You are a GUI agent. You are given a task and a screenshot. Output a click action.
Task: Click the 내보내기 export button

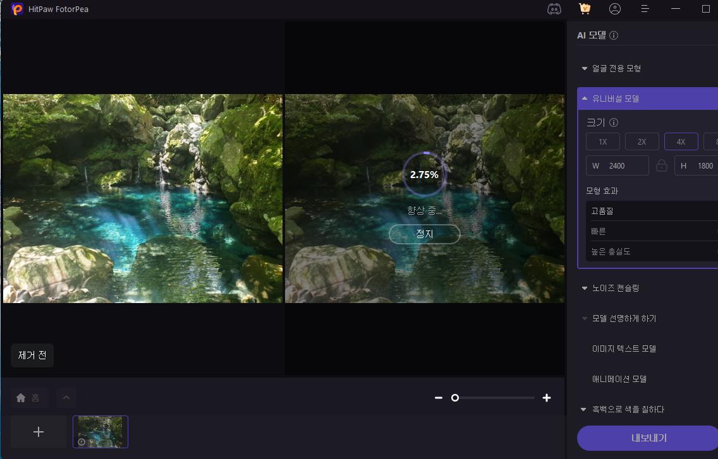point(648,438)
